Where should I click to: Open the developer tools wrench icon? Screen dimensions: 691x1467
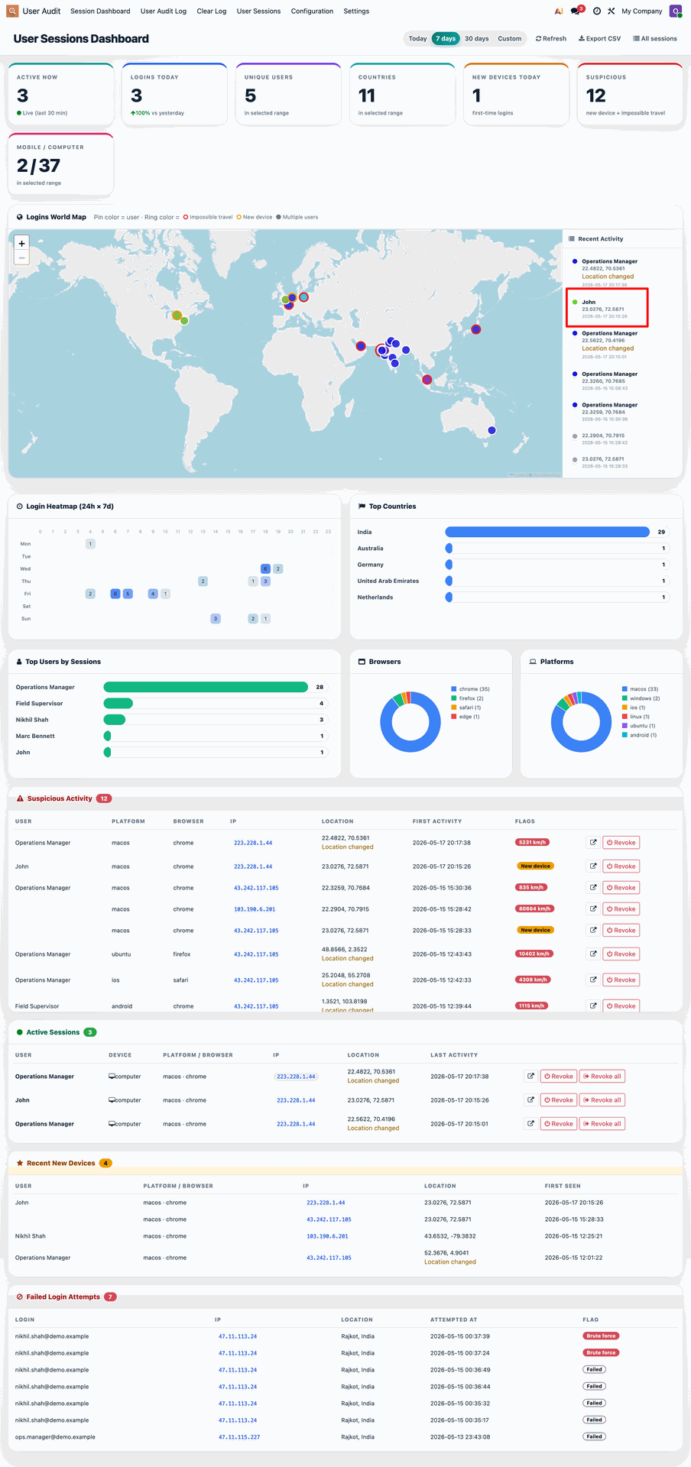[612, 11]
